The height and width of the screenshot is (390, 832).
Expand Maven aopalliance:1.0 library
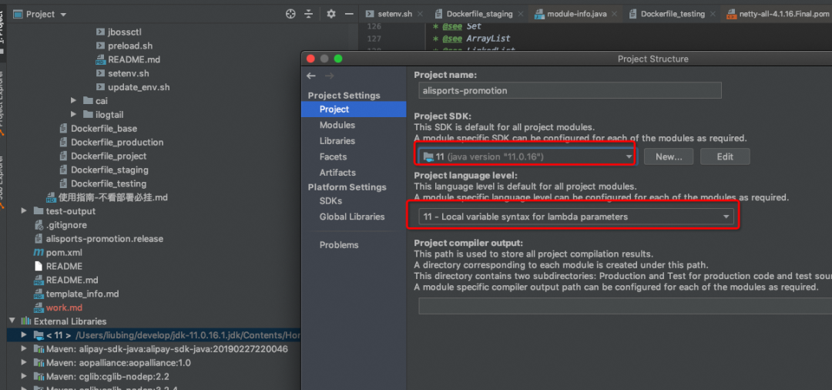coord(24,363)
